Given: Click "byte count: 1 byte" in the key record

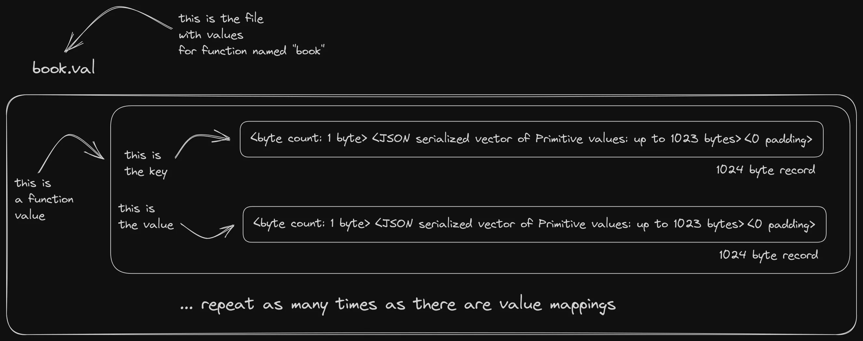Looking at the screenshot, I should point(308,138).
